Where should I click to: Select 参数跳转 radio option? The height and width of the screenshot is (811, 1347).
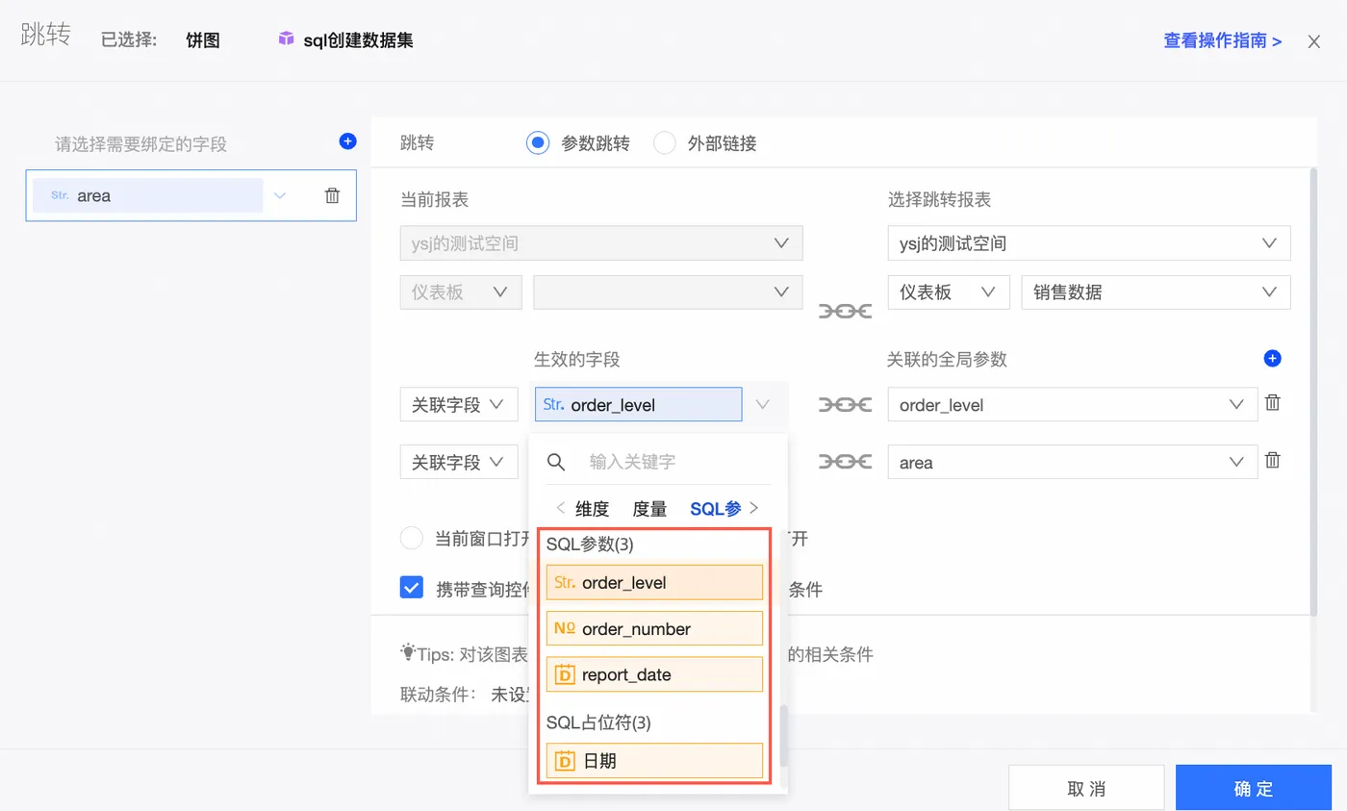pos(538,143)
